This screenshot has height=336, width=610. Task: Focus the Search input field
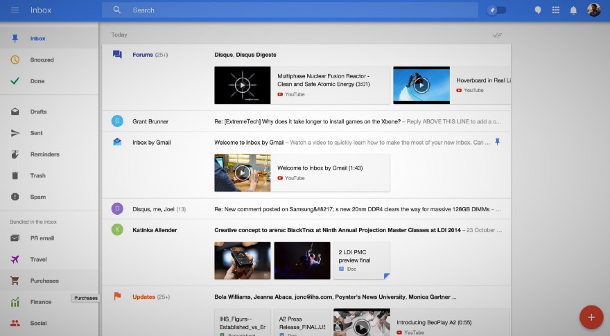point(290,10)
